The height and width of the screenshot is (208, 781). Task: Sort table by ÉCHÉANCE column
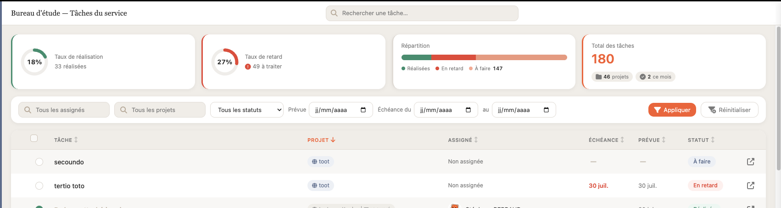click(x=607, y=140)
